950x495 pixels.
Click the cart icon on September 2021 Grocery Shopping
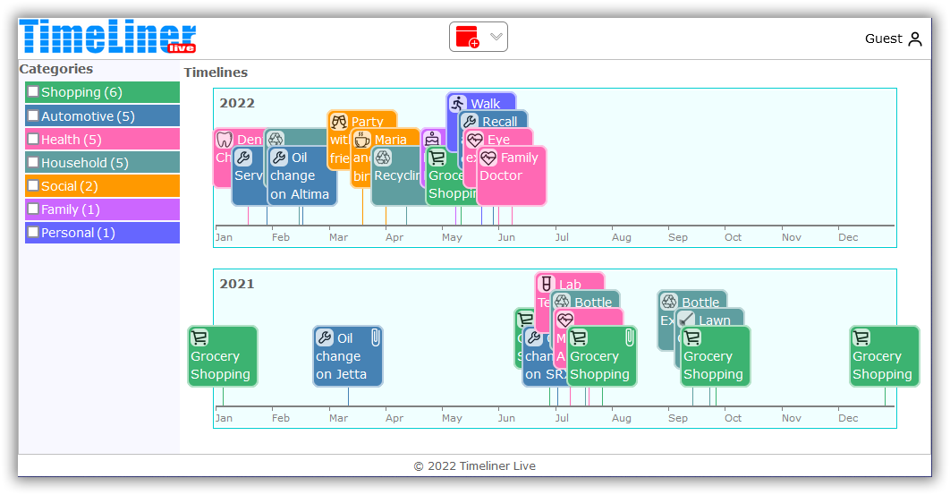[691, 337]
